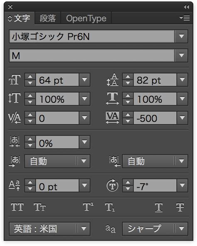Screen dimensions: 197x246
Task: Click the 0 pt baseline shift field
Action: coord(57,186)
